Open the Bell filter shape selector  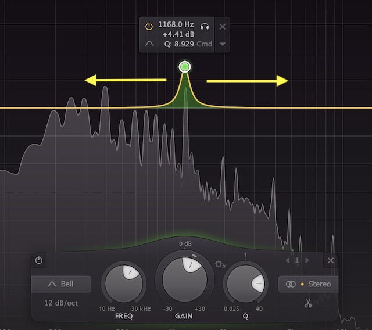tap(61, 284)
